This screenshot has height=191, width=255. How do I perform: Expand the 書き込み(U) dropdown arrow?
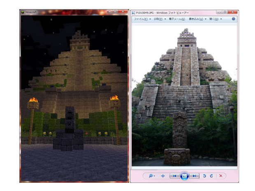[x=205, y=19]
